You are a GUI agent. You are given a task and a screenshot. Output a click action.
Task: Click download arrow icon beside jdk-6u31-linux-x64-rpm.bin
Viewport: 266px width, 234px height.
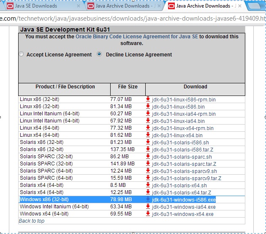(x=148, y=128)
